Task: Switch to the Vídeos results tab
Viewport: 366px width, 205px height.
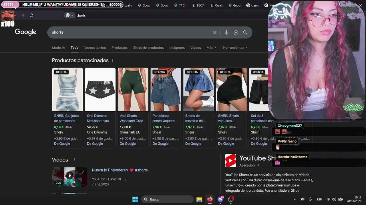Action: click(x=196, y=48)
